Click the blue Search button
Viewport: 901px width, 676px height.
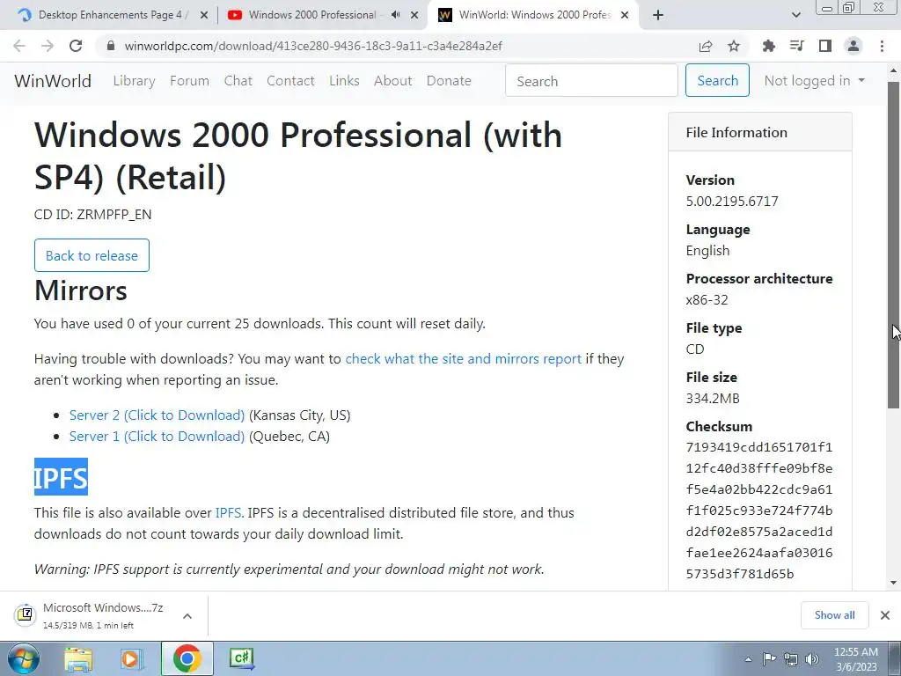pos(717,80)
